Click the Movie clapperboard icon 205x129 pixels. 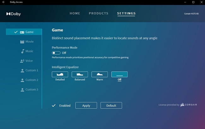pos(22,42)
